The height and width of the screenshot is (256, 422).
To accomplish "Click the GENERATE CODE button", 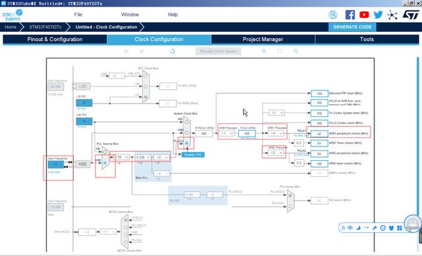I will (x=352, y=27).
